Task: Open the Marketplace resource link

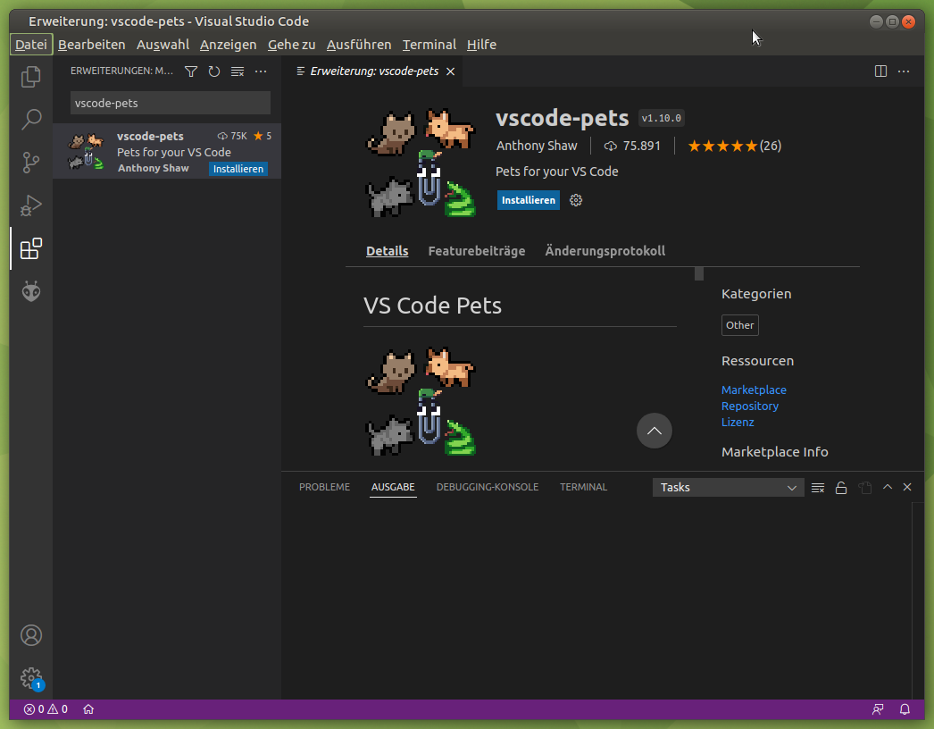Action: coord(754,390)
